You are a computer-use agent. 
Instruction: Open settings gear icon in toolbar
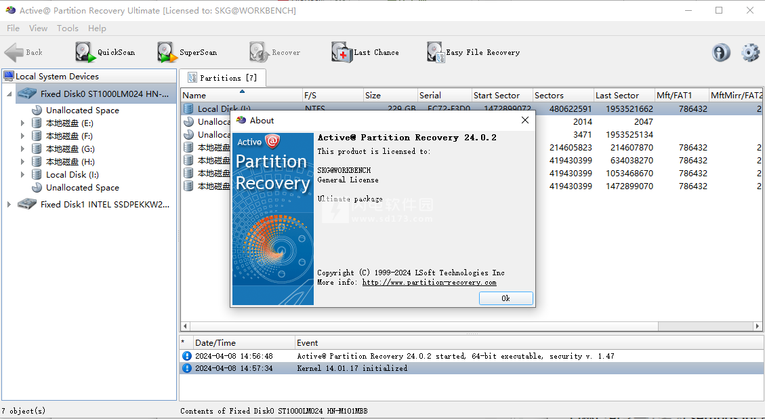coord(750,52)
